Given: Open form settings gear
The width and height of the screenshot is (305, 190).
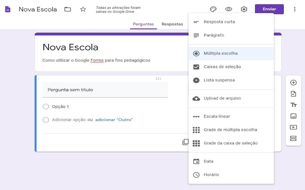Looking at the screenshot, I should (244, 9).
